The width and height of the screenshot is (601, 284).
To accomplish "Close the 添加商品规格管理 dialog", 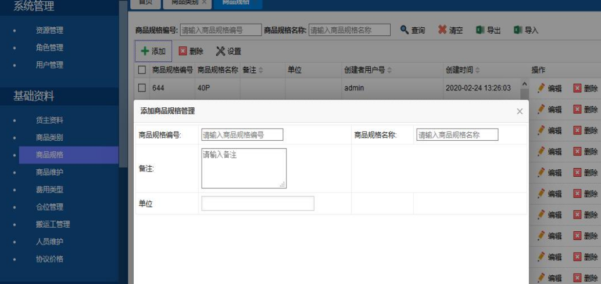I will (x=520, y=111).
